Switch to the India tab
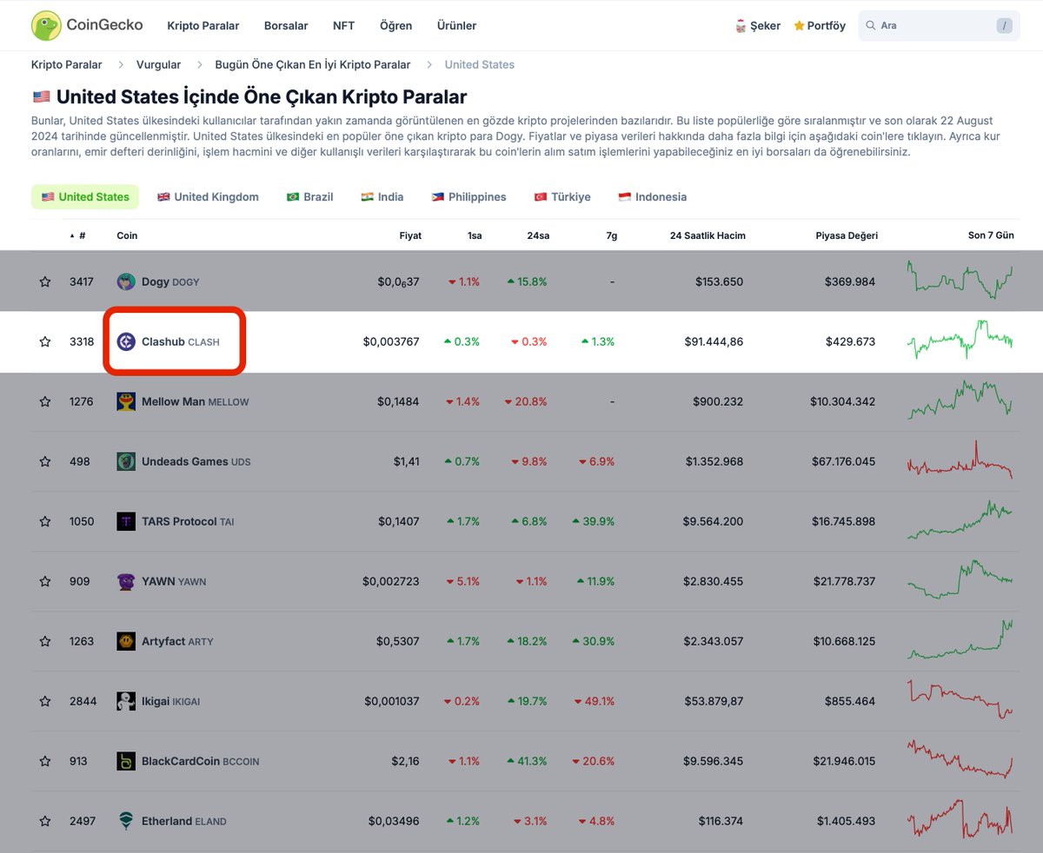 click(382, 197)
